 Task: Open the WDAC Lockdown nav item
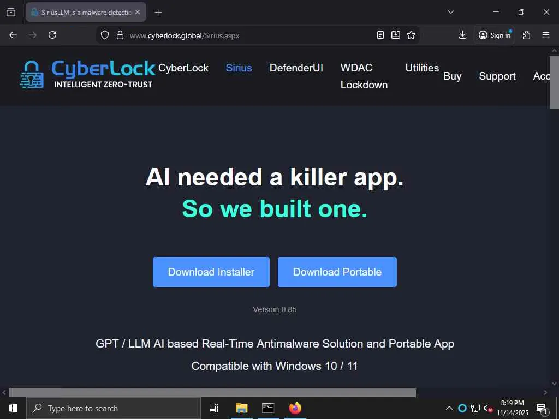(x=364, y=76)
